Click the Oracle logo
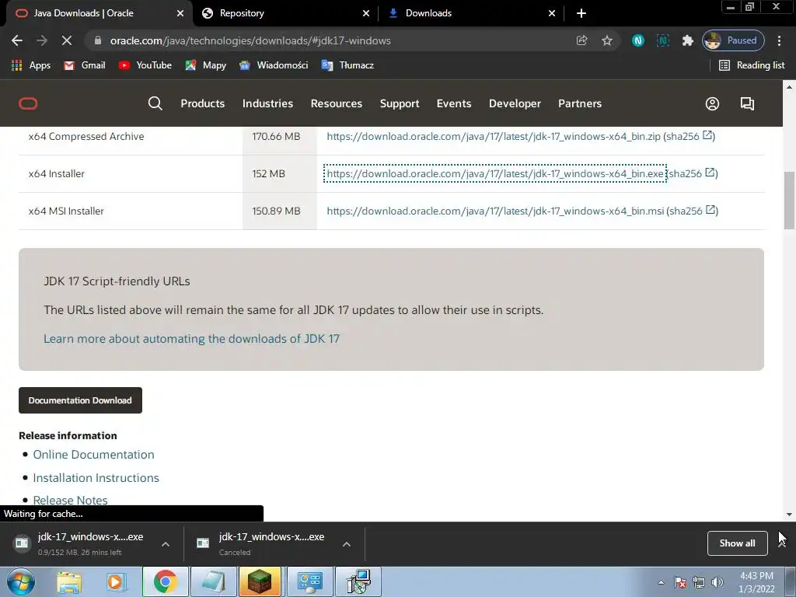 [28, 103]
